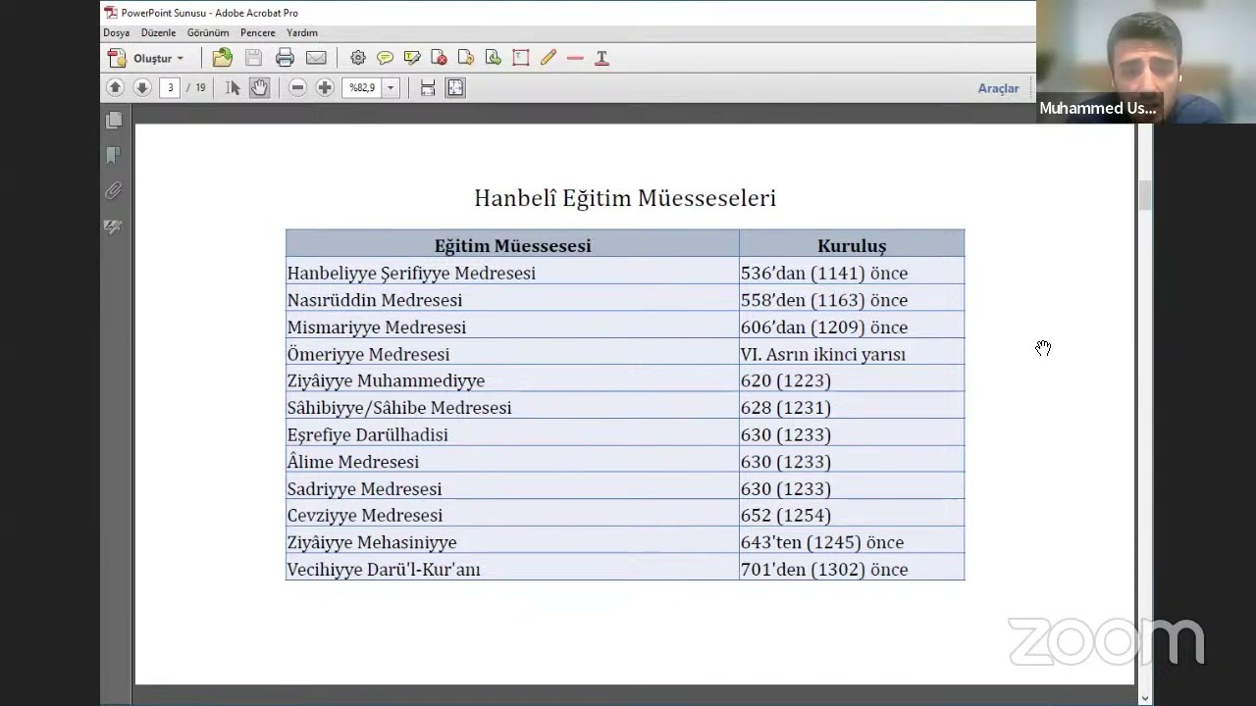Open the Dosya menu
Viewport: 1256px width, 706px height.
[x=117, y=32]
